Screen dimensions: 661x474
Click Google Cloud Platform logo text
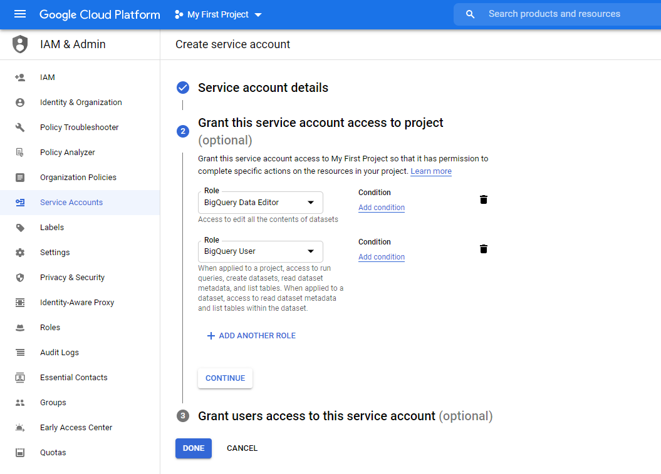pos(100,15)
